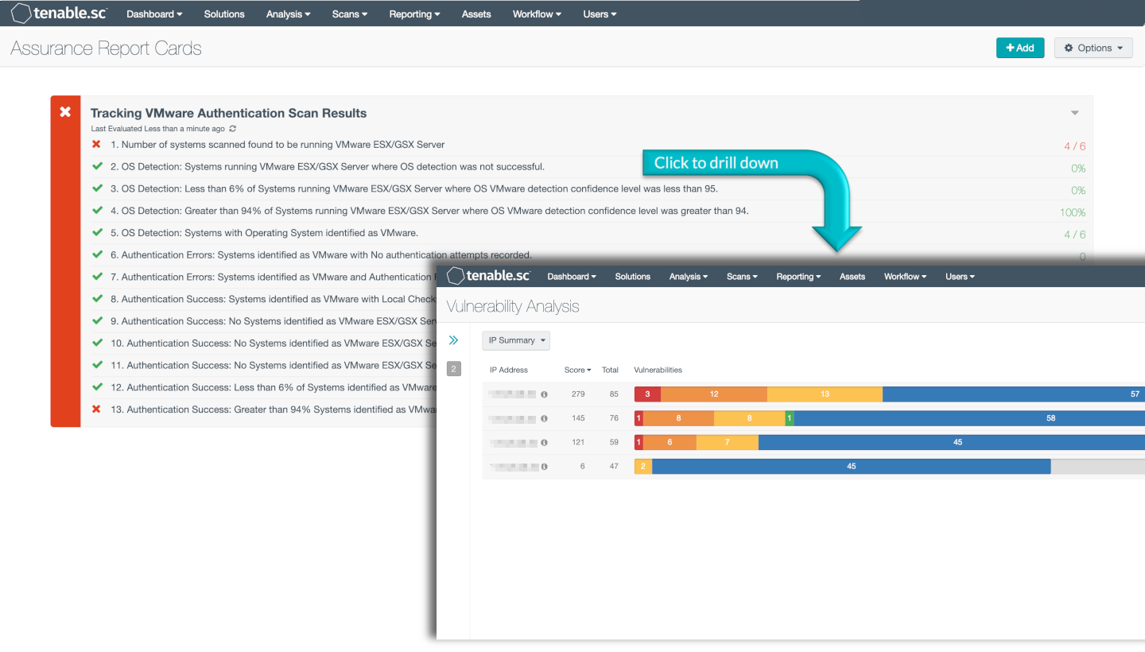Click the info icon in the row with score 6

point(544,467)
